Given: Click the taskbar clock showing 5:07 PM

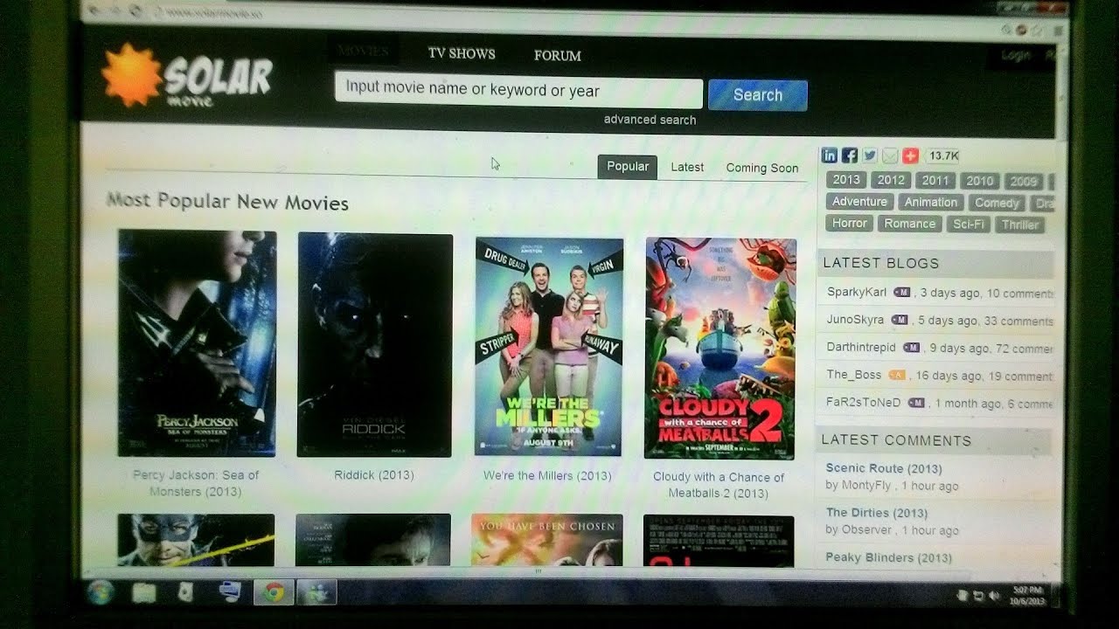Looking at the screenshot, I should [x=1026, y=595].
